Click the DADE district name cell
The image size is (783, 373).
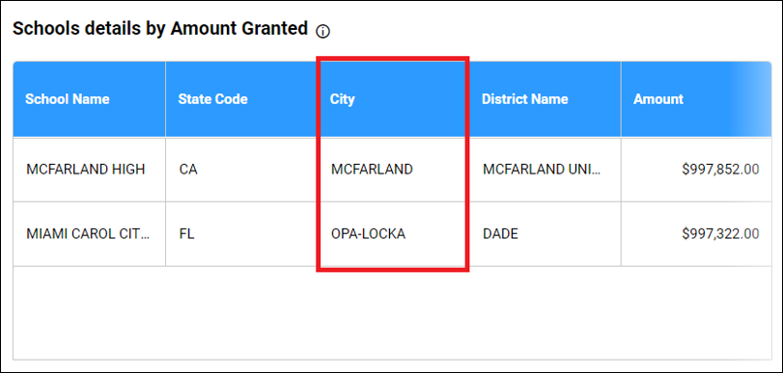click(x=545, y=234)
